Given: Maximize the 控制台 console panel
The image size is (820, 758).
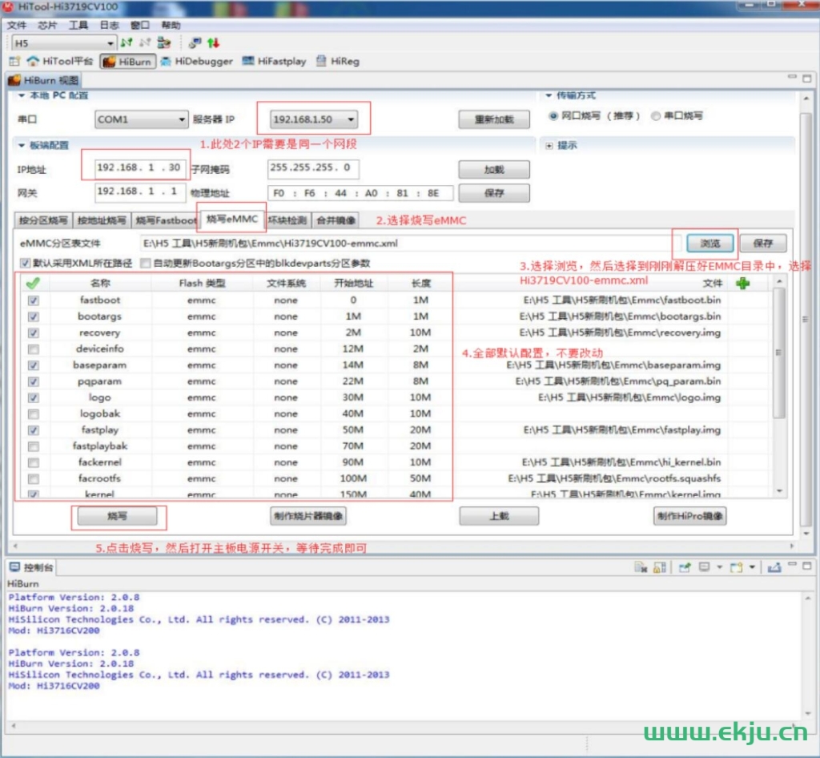Looking at the screenshot, I should tap(807, 566).
